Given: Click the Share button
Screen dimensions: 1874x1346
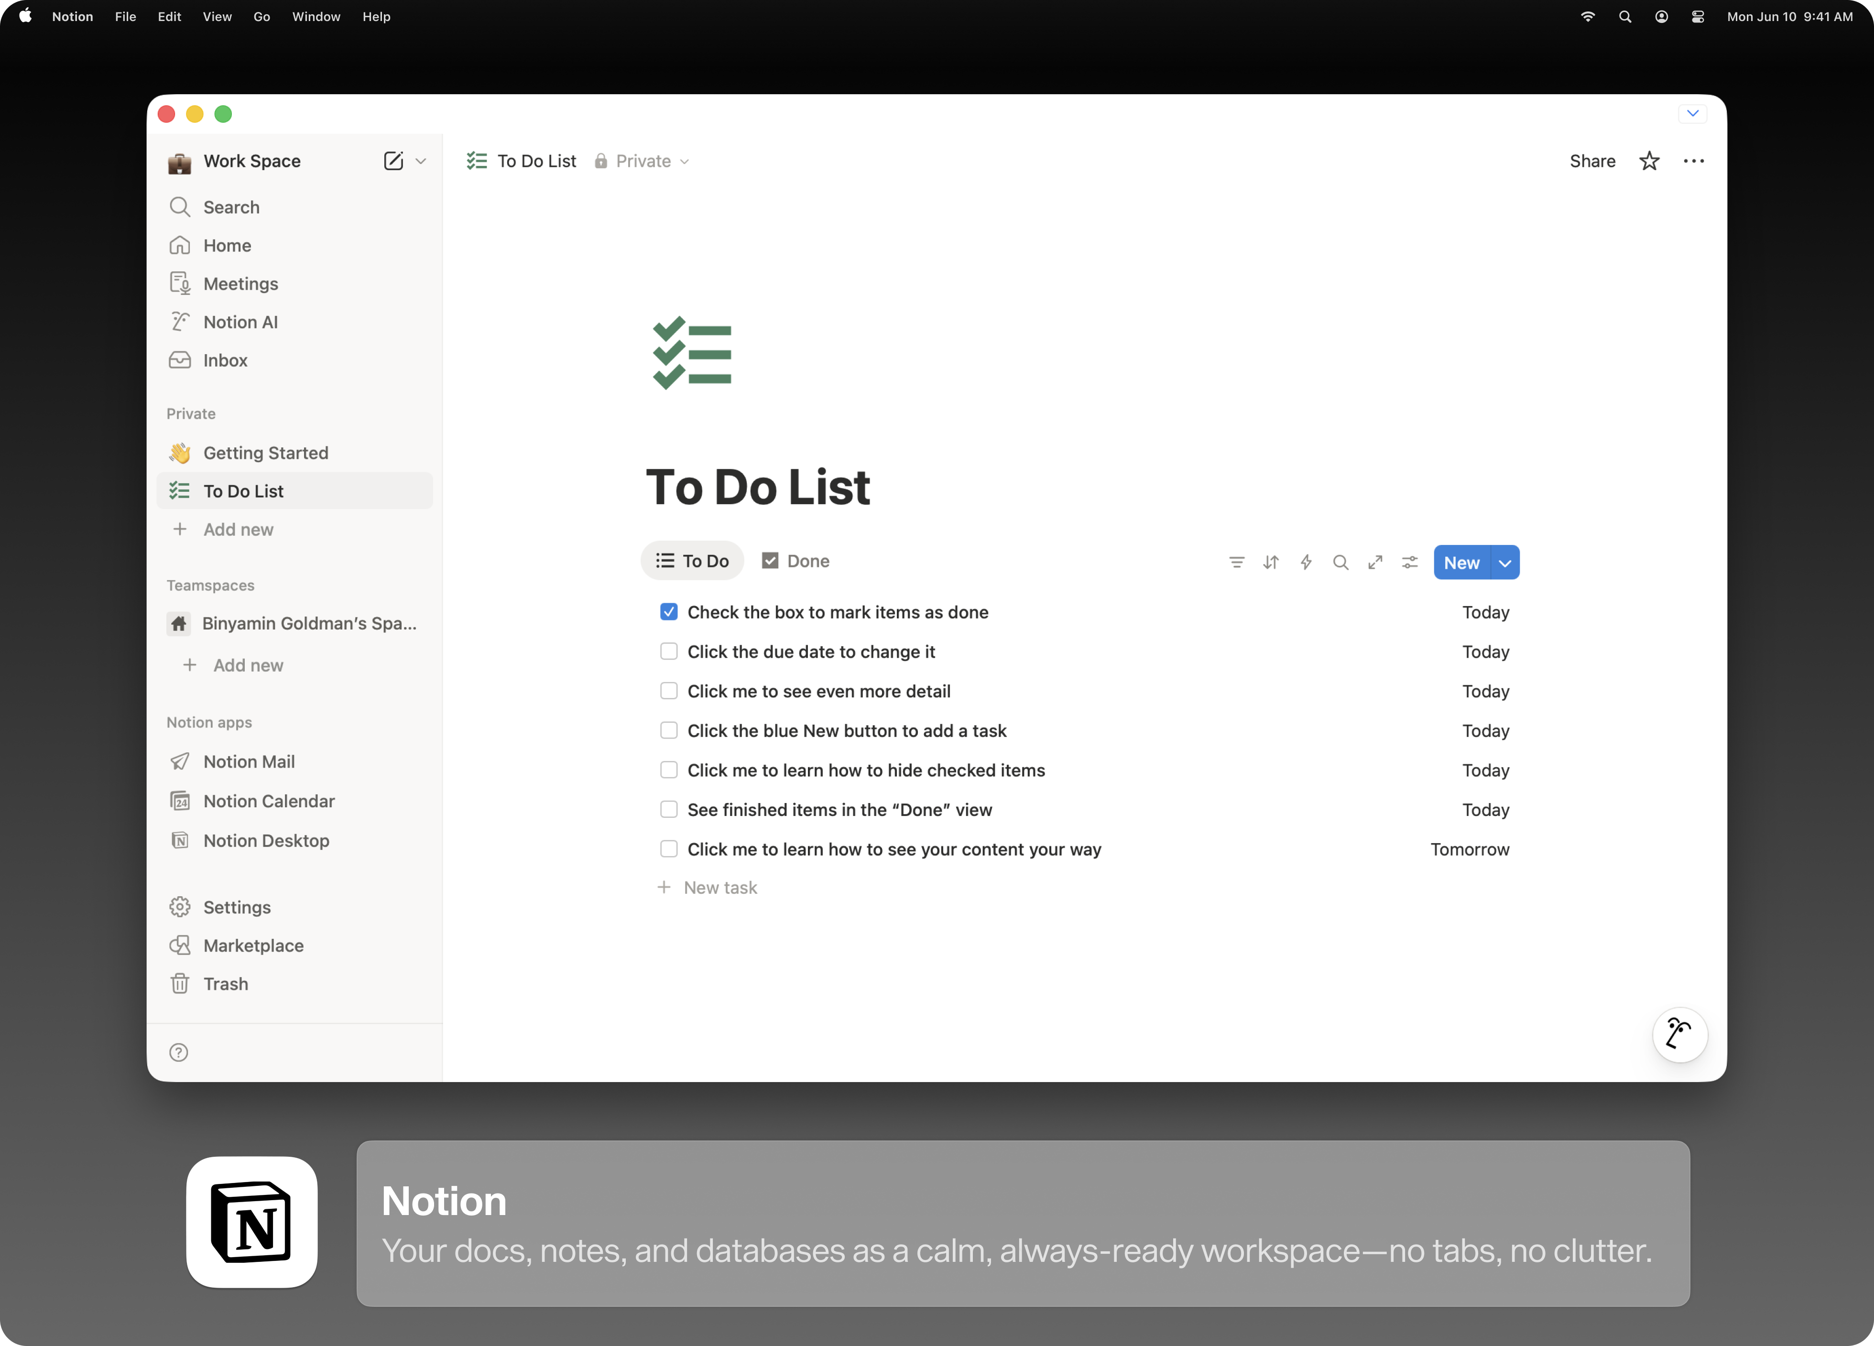Looking at the screenshot, I should (x=1591, y=161).
